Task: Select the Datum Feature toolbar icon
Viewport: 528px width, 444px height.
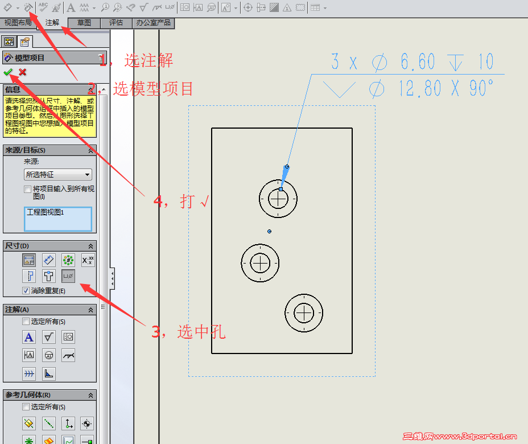Action: [x=198, y=7]
